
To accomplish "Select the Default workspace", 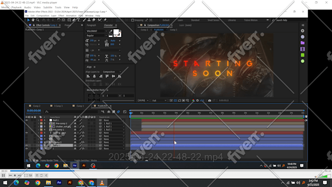I will coord(166,20).
